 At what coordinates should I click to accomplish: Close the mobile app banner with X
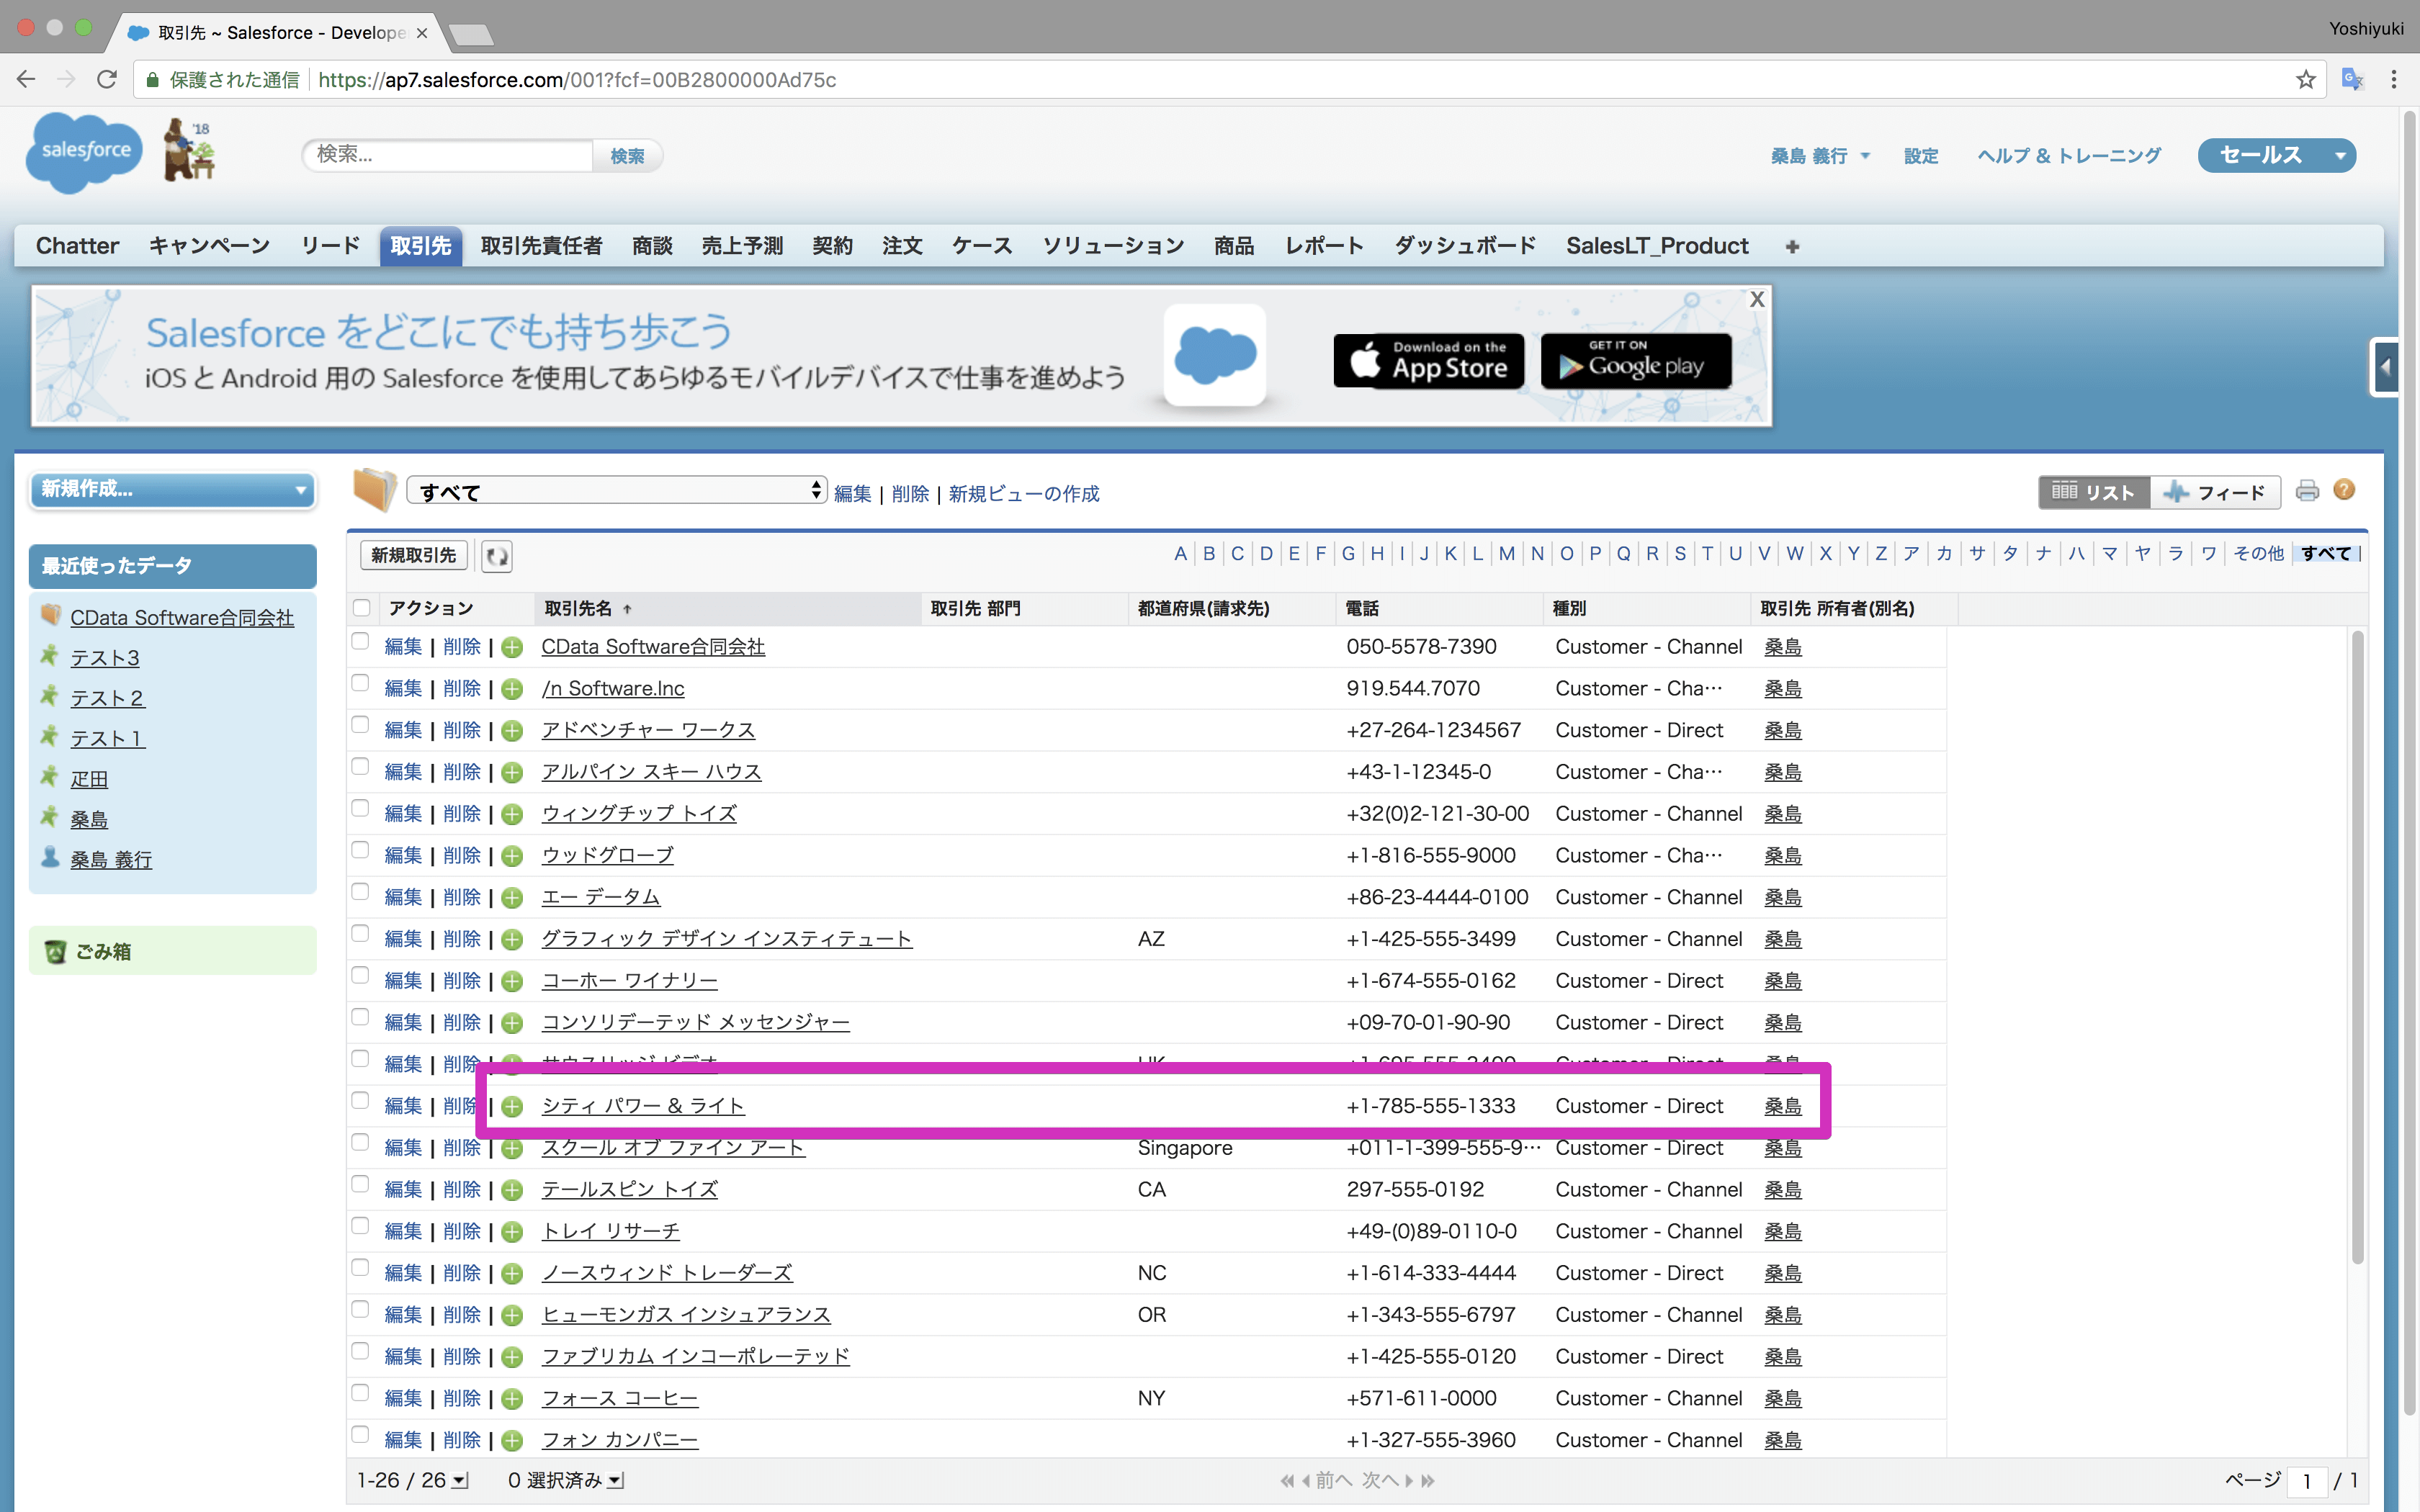pyautogui.click(x=1757, y=299)
